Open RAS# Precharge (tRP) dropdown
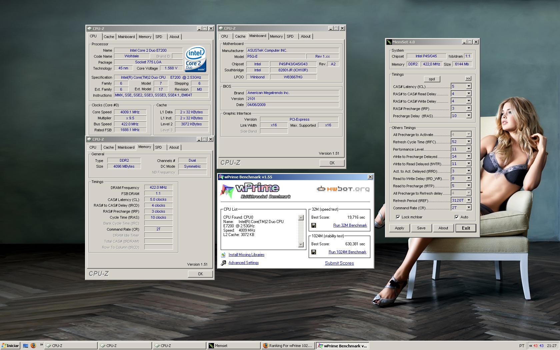 (x=469, y=108)
